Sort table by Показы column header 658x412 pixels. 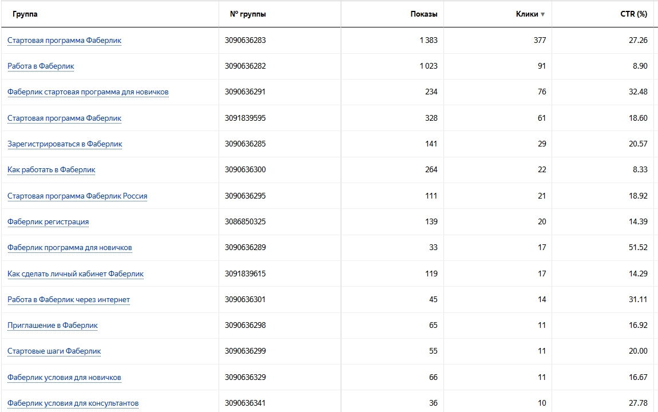[423, 14]
